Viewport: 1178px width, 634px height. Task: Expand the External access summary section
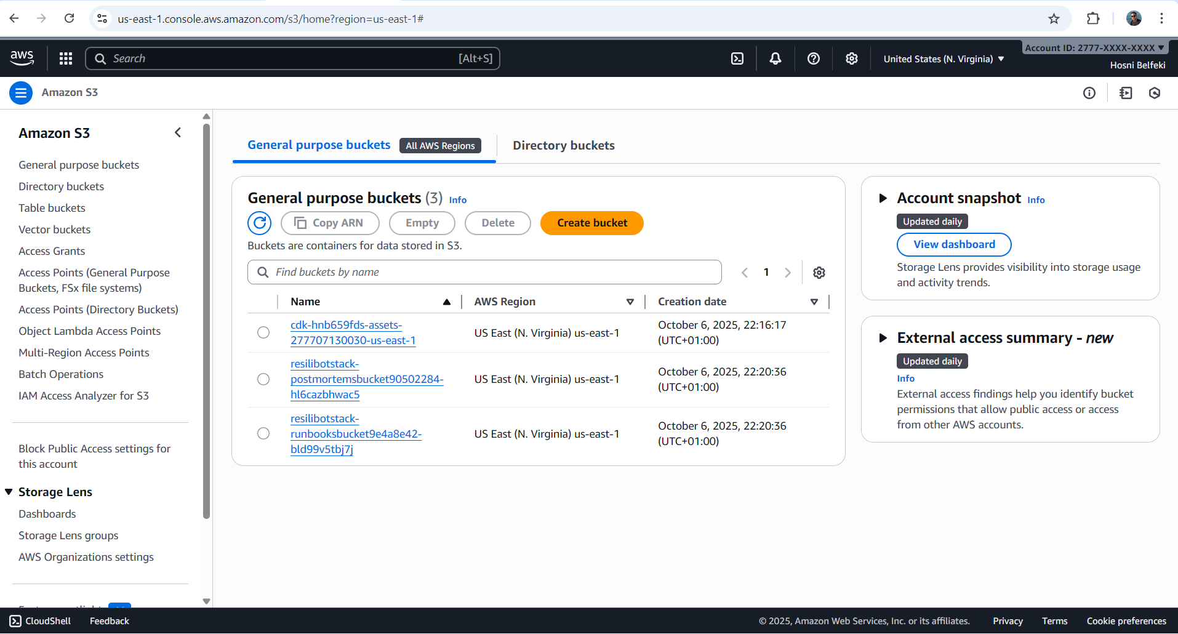tap(883, 338)
